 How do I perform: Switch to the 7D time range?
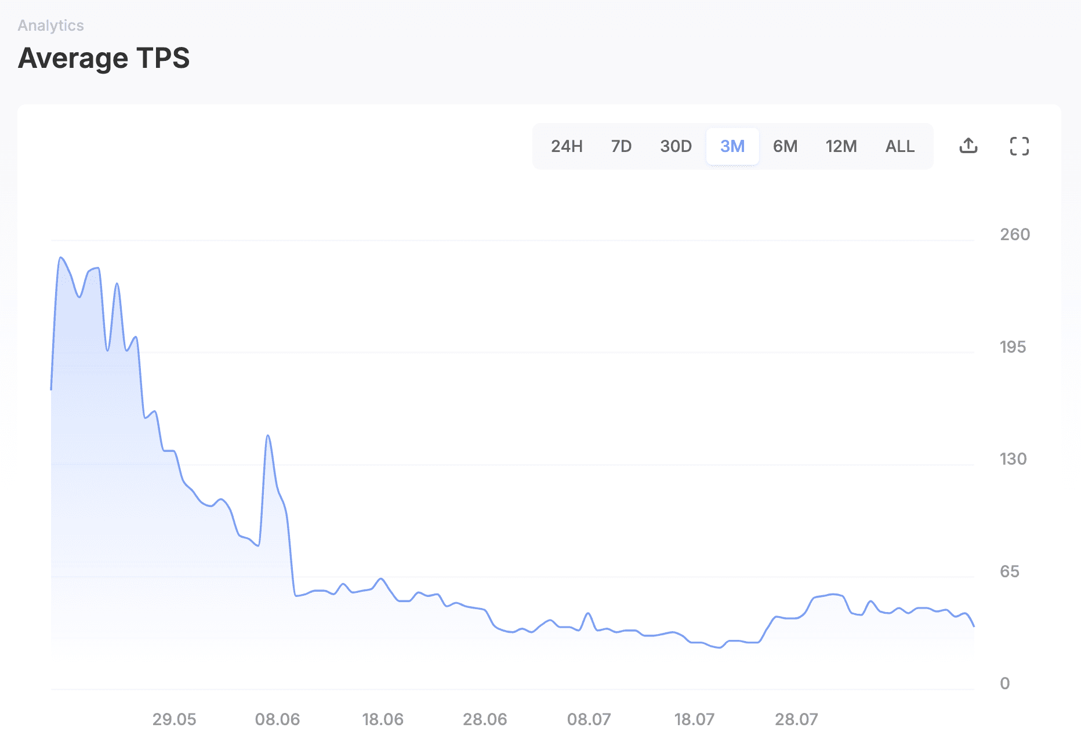pyautogui.click(x=621, y=146)
